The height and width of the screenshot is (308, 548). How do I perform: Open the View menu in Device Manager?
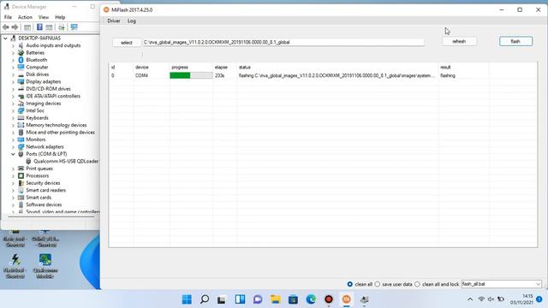point(44,17)
